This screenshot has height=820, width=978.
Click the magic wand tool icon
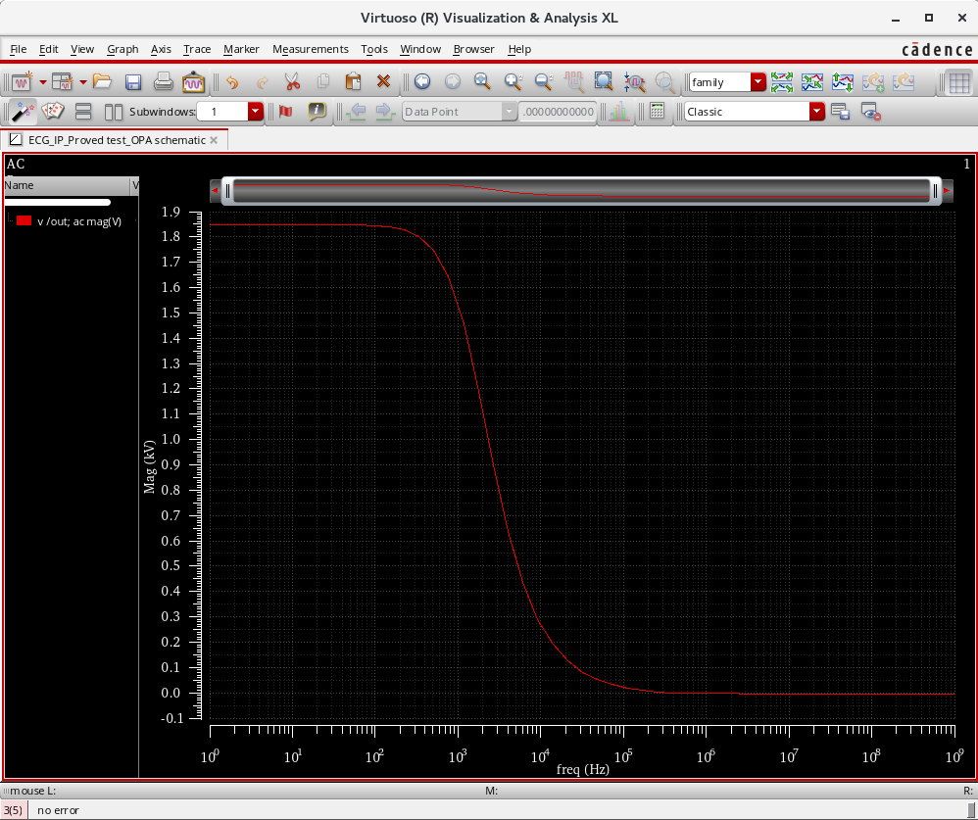click(x=23, y=112)
